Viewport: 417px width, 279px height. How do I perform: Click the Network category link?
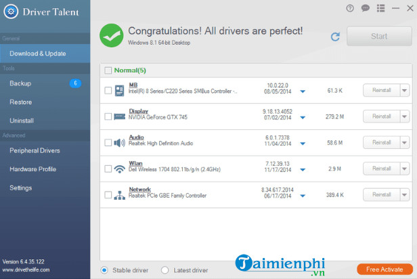(x=140, y=189)
